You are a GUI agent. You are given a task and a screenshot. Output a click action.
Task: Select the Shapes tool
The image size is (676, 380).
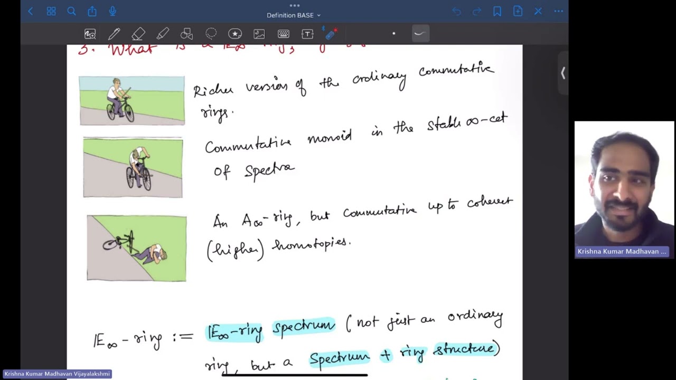click(186, 34)
